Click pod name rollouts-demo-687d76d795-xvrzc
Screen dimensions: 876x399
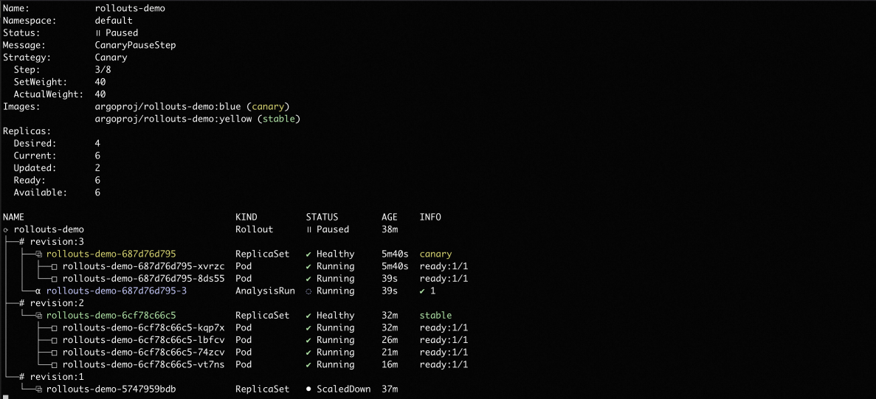pos(144,266)
